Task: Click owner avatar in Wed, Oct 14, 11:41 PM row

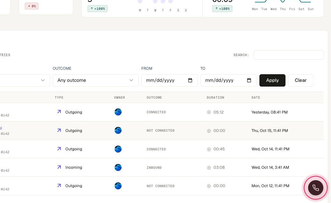Action: click(x=118, y=149)
